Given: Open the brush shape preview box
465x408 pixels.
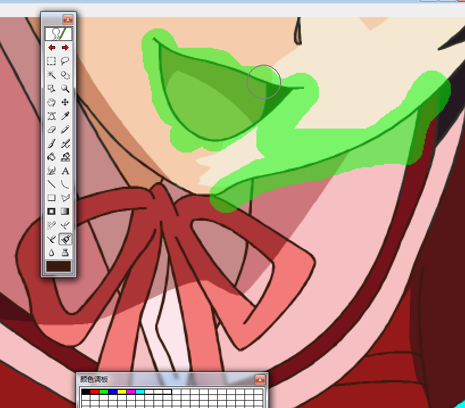Looking at the screenshot, I should pyautogui.click(x=59, y=34).
